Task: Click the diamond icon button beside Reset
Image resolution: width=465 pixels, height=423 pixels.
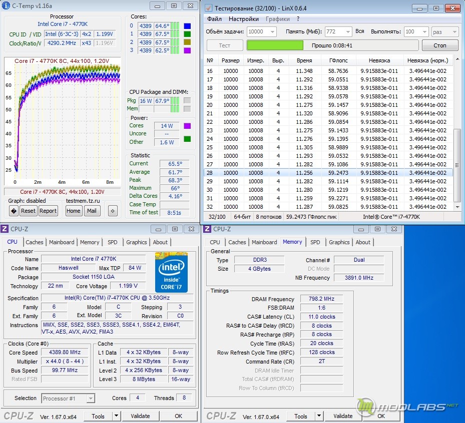Action: [x=14, y=211]
